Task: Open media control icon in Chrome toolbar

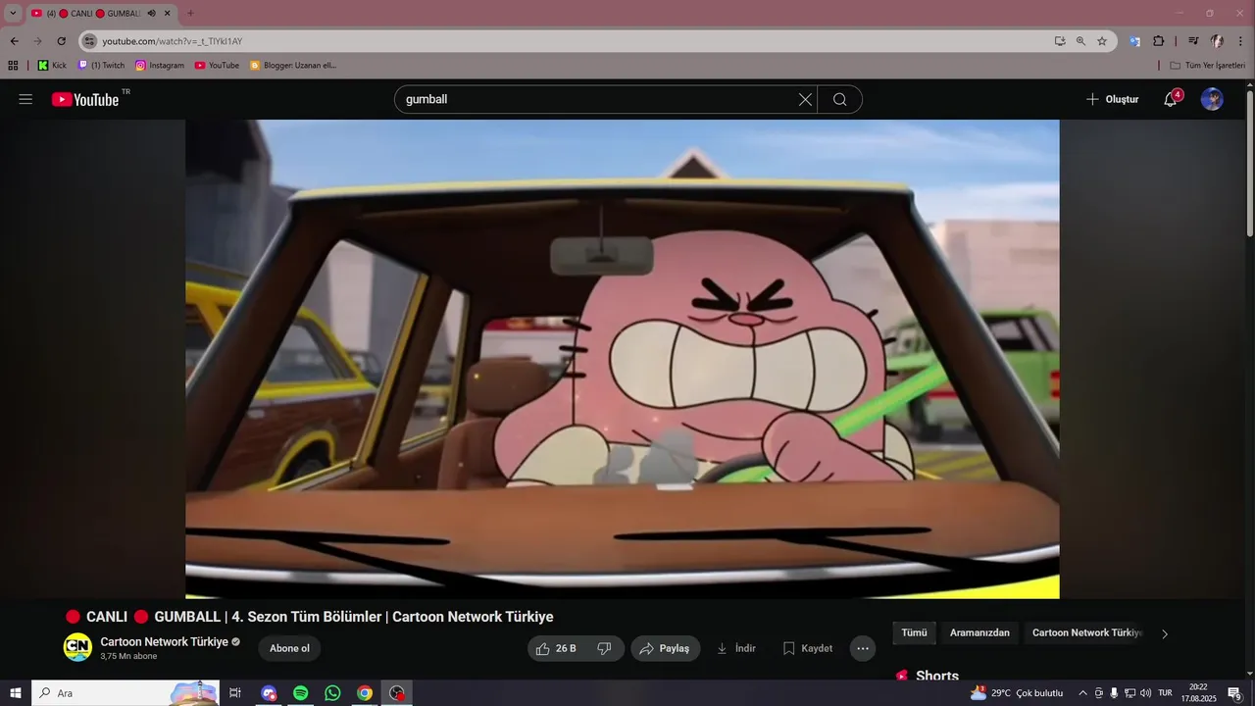Action: (x=1193, y=41)
